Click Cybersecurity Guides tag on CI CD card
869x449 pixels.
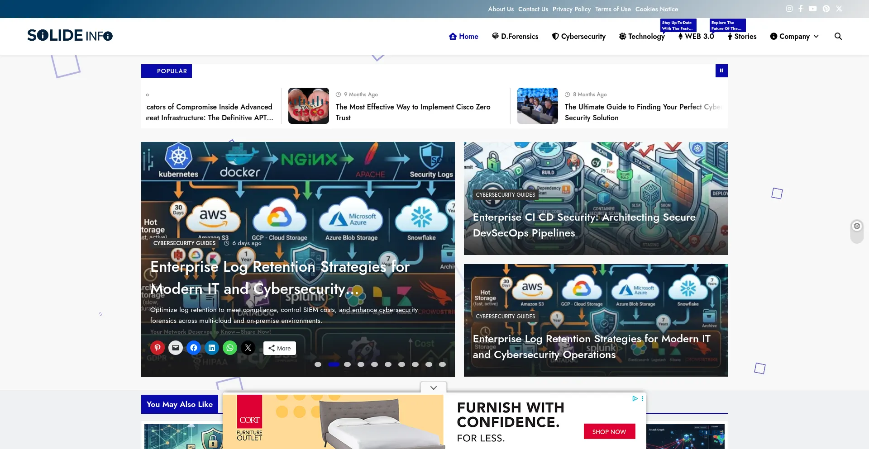coord(506,195)
